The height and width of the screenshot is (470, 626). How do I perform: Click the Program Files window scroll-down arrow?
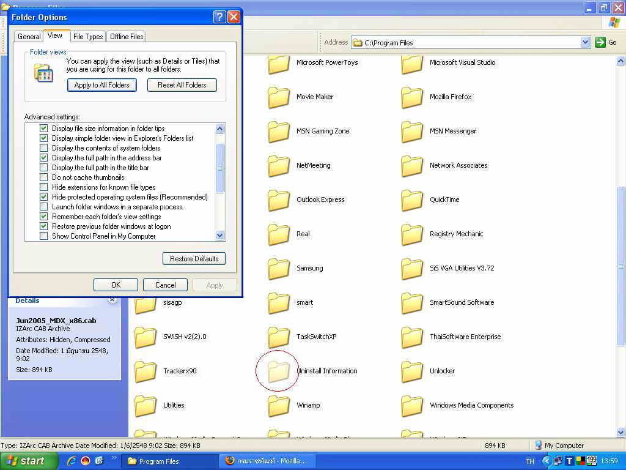(621, 433)
